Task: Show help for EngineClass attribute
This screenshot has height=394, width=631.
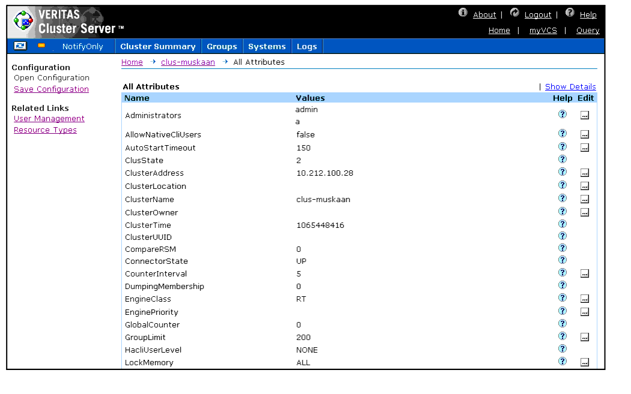Action: point(563,298)
